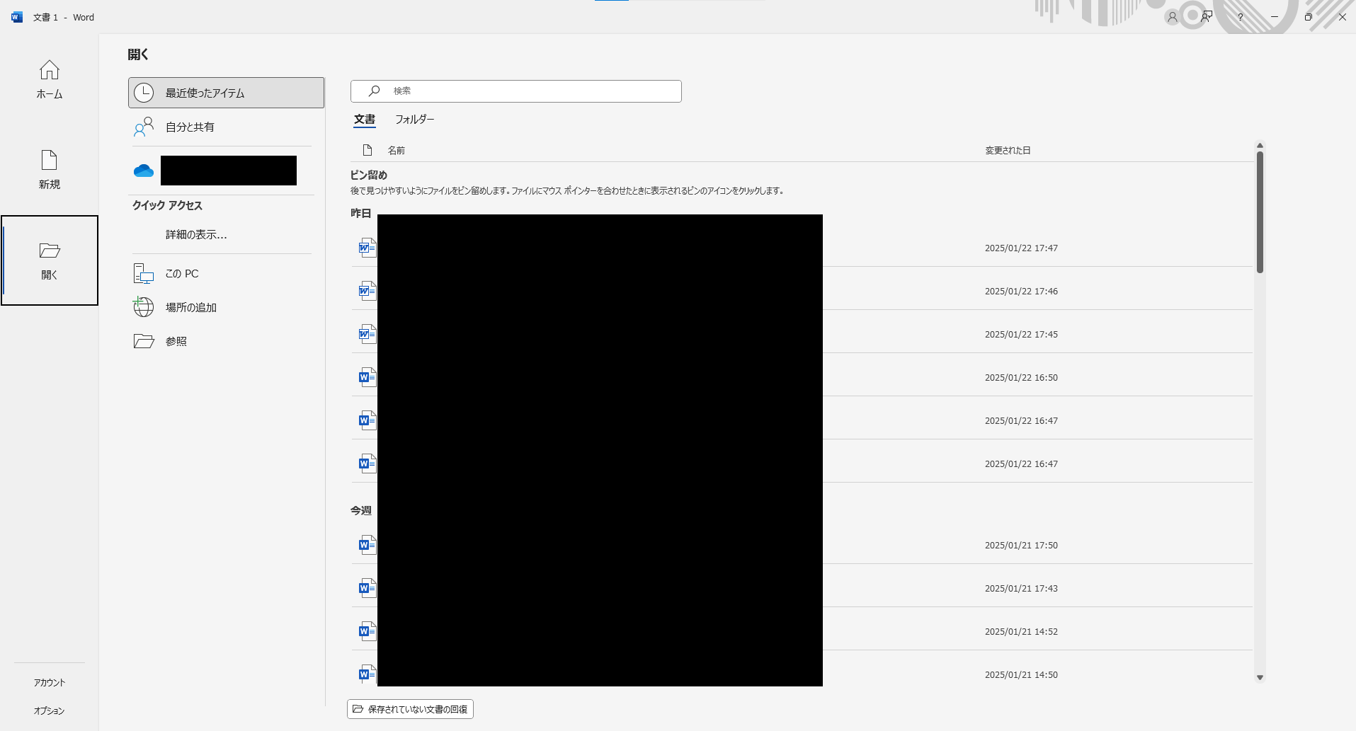
Task: Click 詳細の表示... link
Action: [196, 235]
